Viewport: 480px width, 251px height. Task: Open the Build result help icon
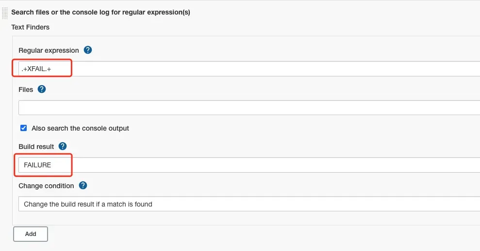pyautogui.click(x=63, y=146)
